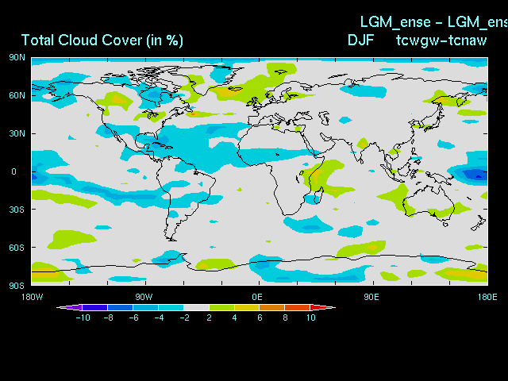Click the 90E longitude label

(x=371, y=297)
